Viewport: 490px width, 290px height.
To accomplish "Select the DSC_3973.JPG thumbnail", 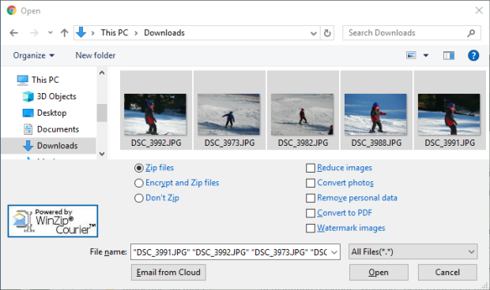I will 229,110.
